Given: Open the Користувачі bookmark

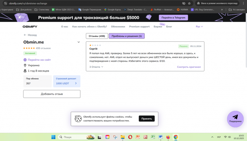Looking at the screenshot, I should point(7,10).
